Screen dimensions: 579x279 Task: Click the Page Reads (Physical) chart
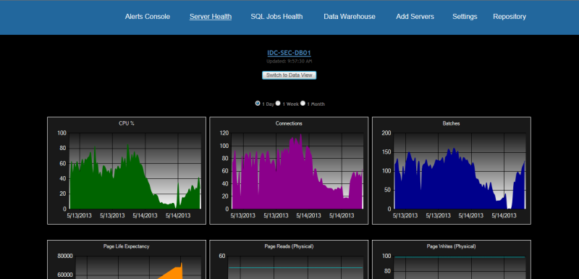[289, 259]
